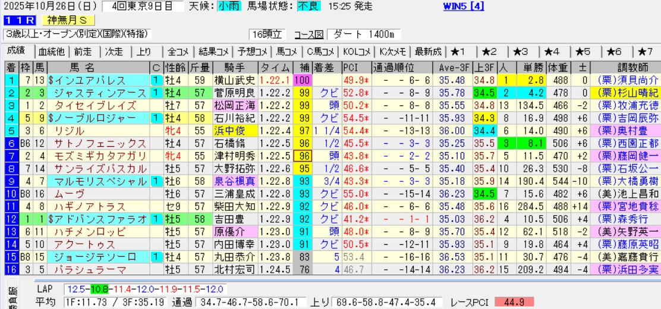Image resolution: width=661 pixels, height=309 pixels.
Task: Open the 上り tab
Action: tap(143, 51)
